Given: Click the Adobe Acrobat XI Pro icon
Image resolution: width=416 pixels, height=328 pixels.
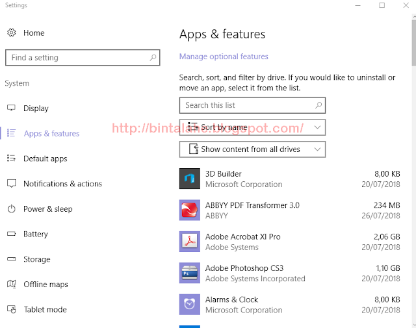Looking at the screenshot, I should (189, 242).
